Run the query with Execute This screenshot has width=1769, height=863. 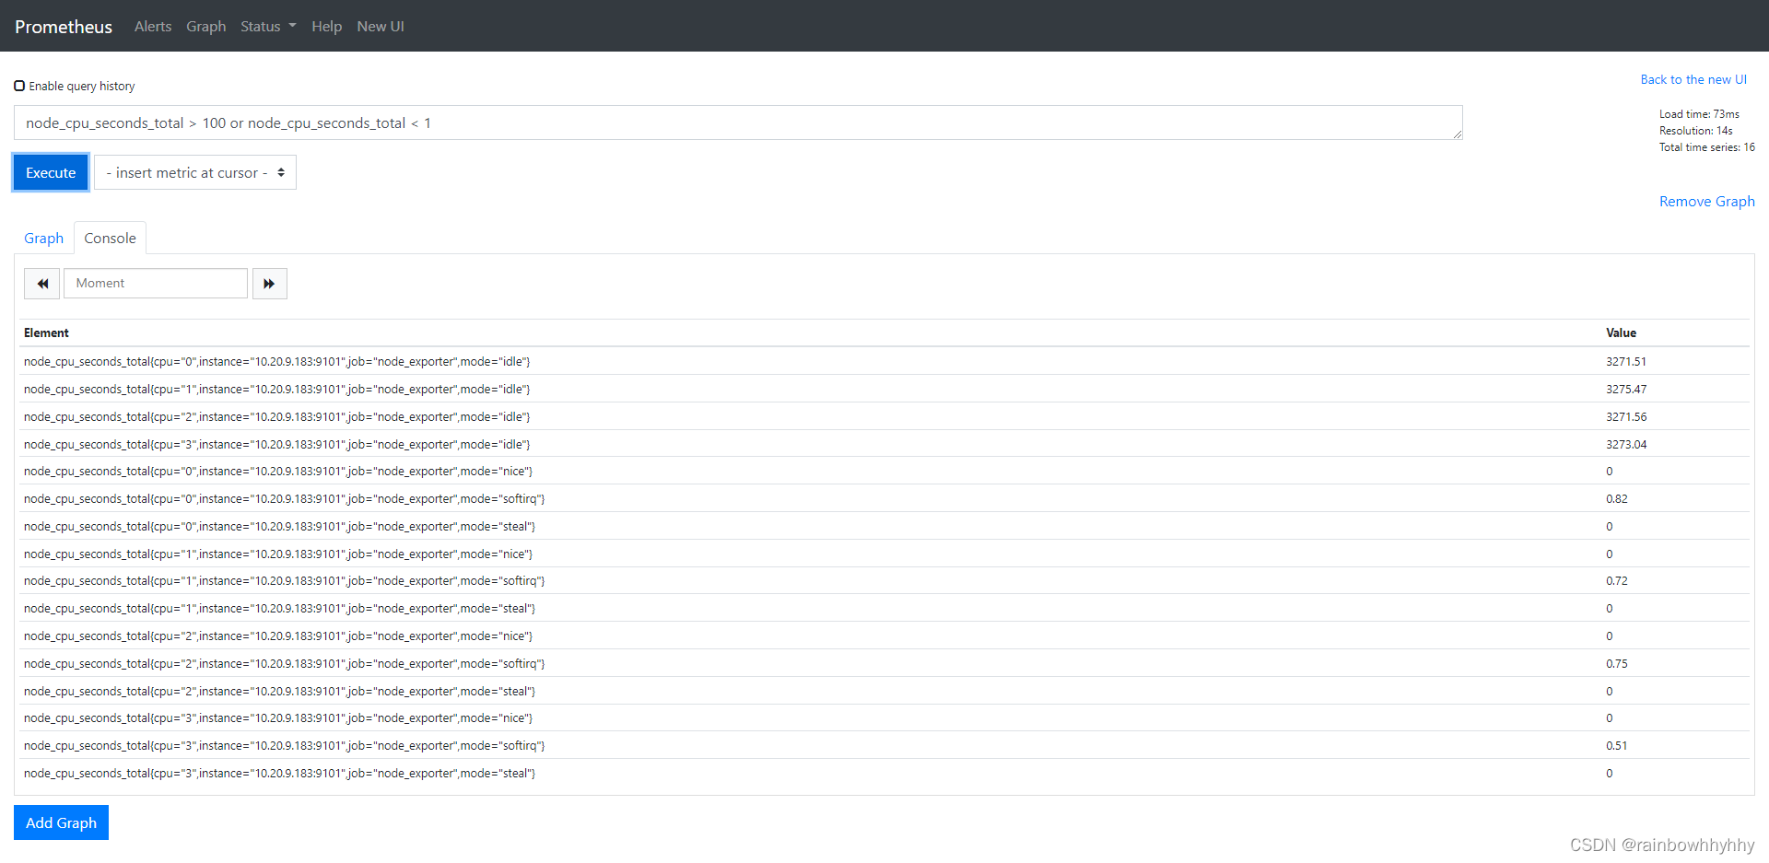[51, 172]
